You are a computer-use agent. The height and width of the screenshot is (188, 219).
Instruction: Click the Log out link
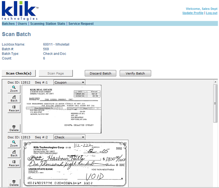pos(211,13)
